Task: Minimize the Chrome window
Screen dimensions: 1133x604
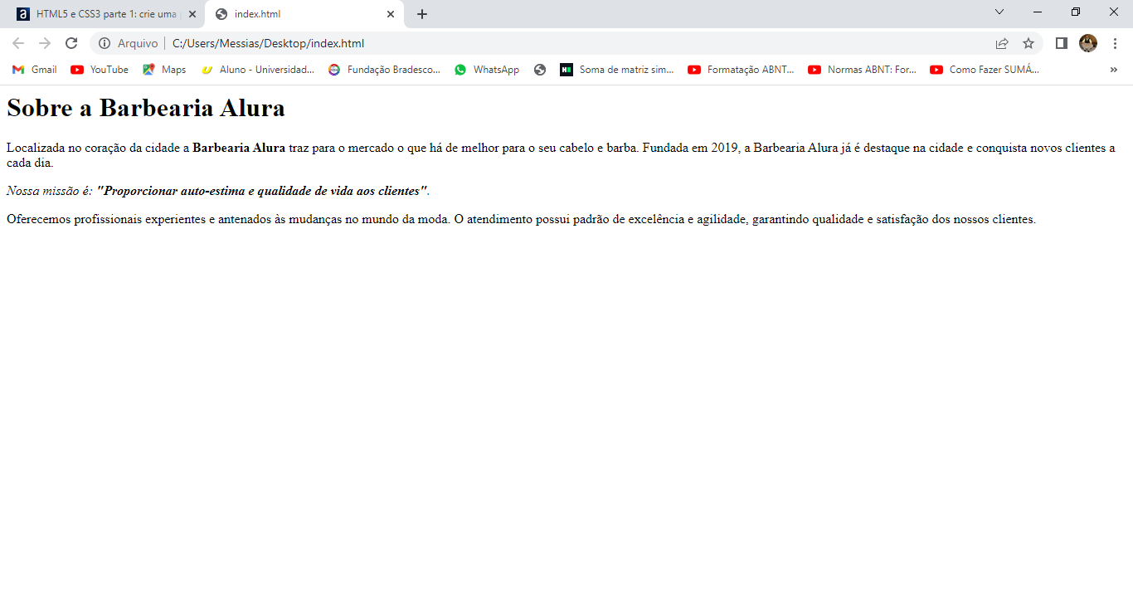Action: tap(1038, 12)
